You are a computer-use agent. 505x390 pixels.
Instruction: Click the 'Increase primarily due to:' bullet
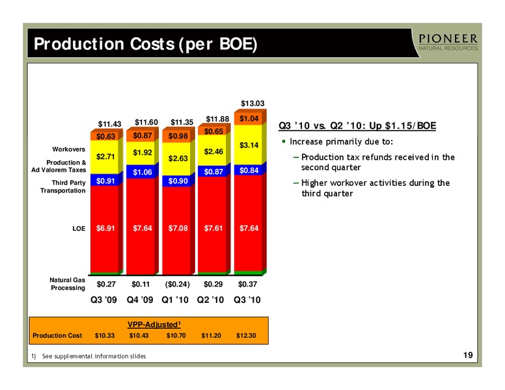[x=342, y=142]
